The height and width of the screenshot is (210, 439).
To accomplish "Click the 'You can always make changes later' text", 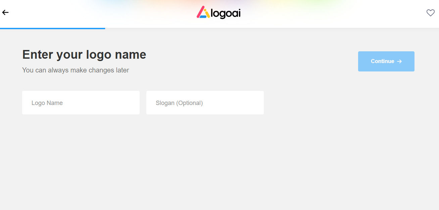I will 75,70.
